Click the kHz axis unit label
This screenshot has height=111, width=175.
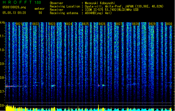(x=3, y=22)
